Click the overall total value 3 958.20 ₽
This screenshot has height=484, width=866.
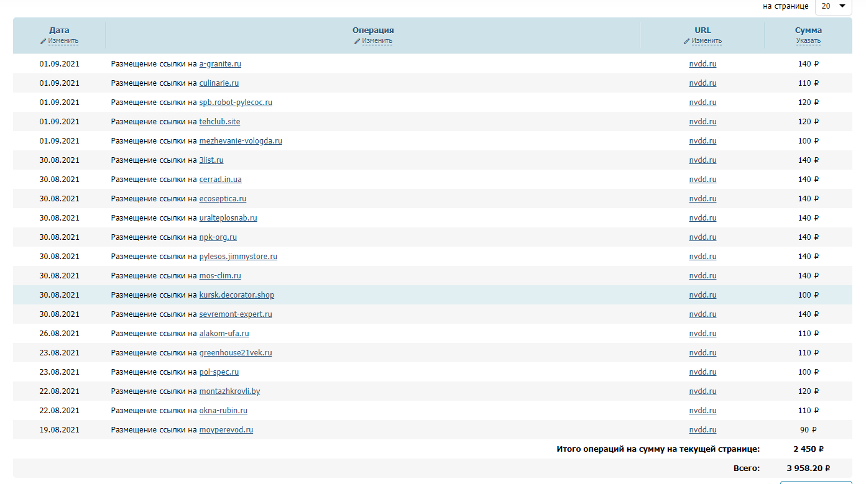pos(808,468)
